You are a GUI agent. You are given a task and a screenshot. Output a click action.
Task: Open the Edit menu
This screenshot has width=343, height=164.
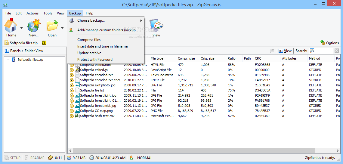click(19, 13)
